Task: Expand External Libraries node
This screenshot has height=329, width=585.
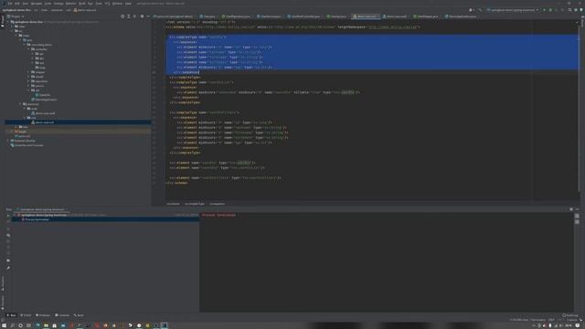Action: [8, 141]
